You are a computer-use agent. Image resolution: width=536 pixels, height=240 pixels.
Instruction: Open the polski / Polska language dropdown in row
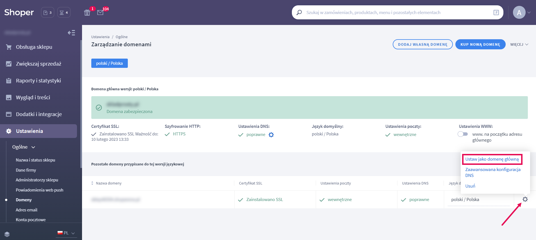tap(479, 200)
